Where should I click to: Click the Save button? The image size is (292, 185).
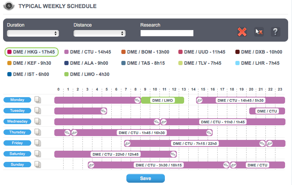(146, 178)
